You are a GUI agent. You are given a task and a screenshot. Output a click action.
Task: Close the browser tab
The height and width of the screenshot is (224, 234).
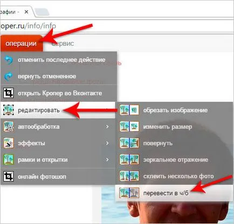(x=26, y=12)
